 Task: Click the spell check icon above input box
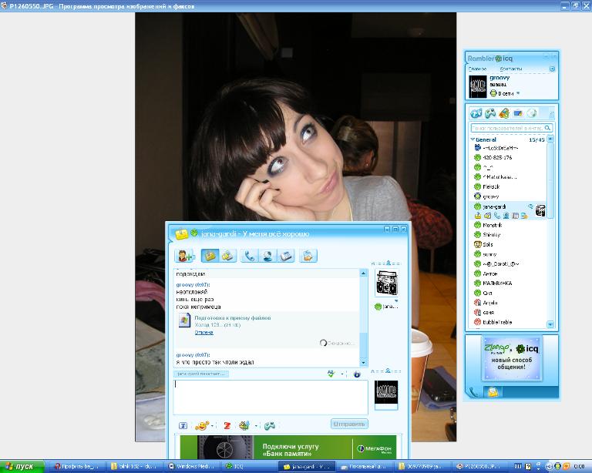tap(331, 374)
